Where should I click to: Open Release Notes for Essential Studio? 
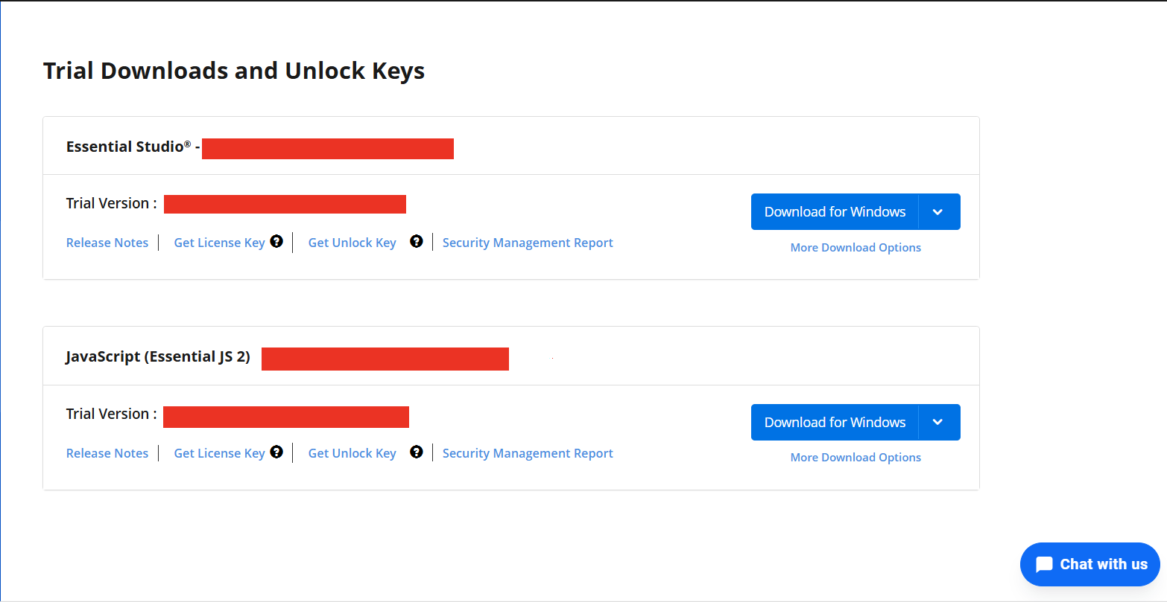(107, 243)
